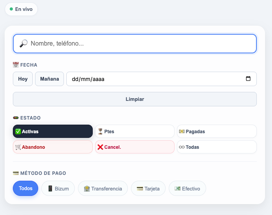Click the magnifying glass search icon
The height and width of the screenshot is (215, 272).
pyautogui.click(x=23, y=43)
